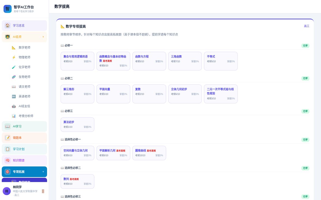Select the 算法初步 topic card
321x200 pixels.
77,124
